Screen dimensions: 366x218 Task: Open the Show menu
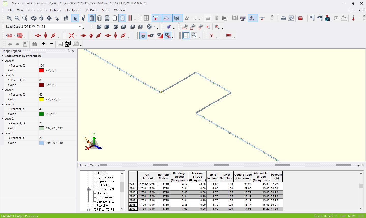106,10
